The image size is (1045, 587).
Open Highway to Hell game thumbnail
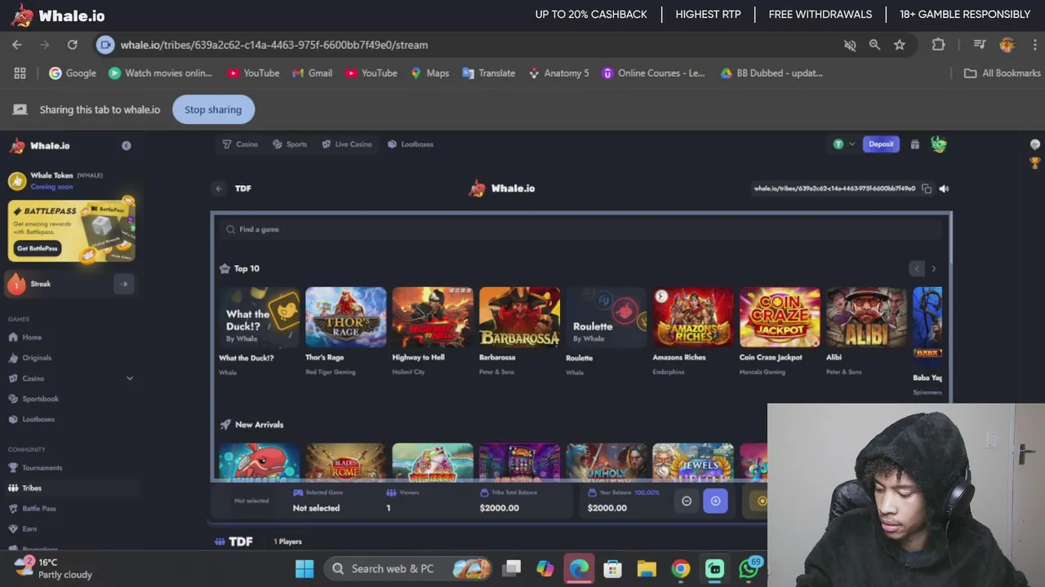point(433,317)
